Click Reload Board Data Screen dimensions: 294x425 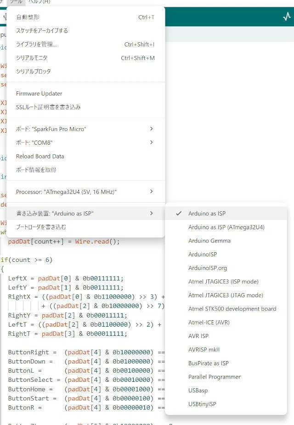[85, 156]
